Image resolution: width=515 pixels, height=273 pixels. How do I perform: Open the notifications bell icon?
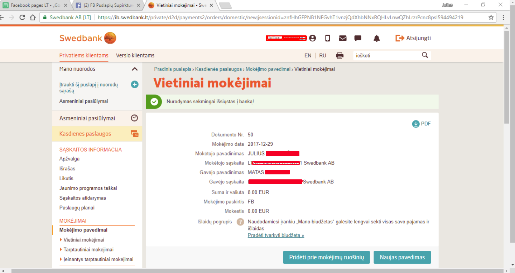pos(376,38)
